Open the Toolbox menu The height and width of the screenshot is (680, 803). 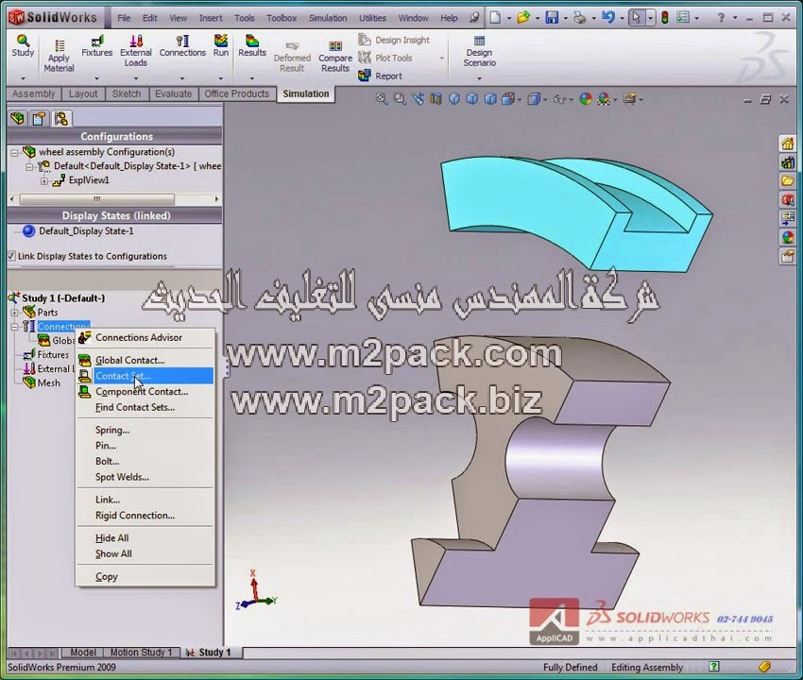click(x=282, y=18)
